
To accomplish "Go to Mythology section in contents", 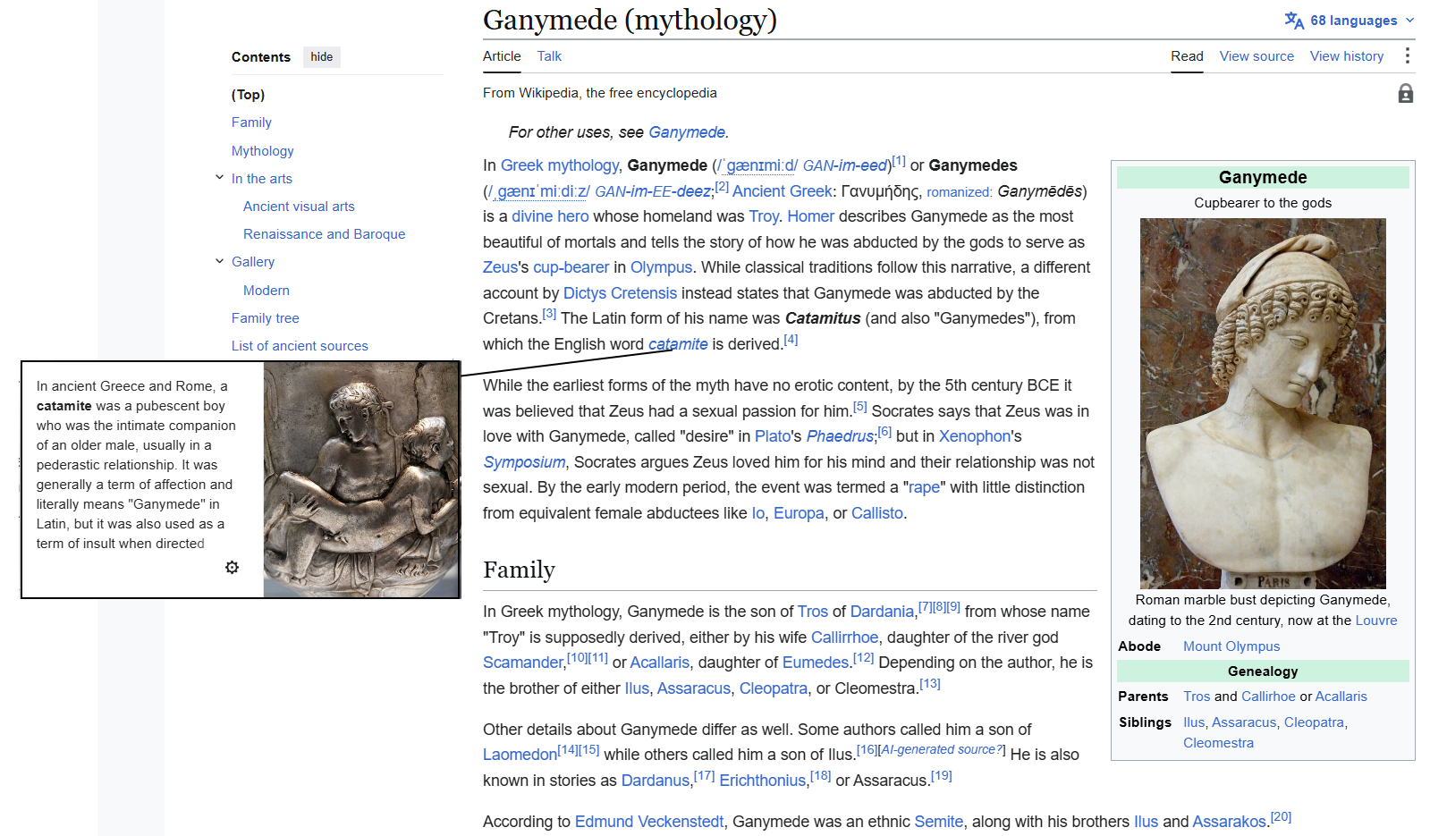I will click(x=262, y=151).
